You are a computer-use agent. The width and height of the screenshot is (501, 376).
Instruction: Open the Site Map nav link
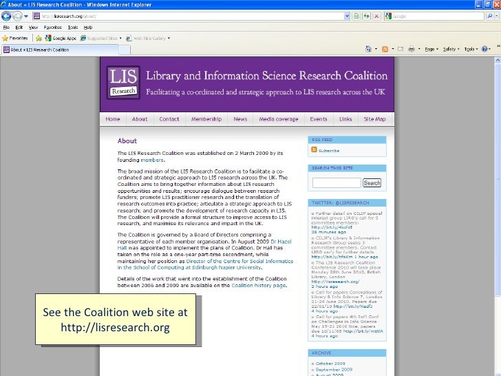(x=374, y=119)
